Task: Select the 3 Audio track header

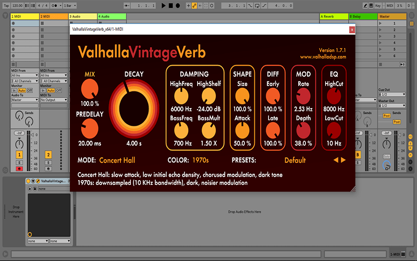Action: (83, 16)
